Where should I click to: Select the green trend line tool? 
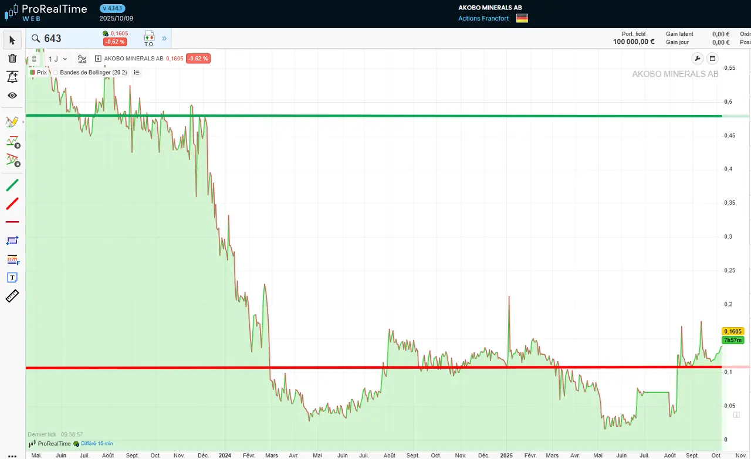coord(12,185)
